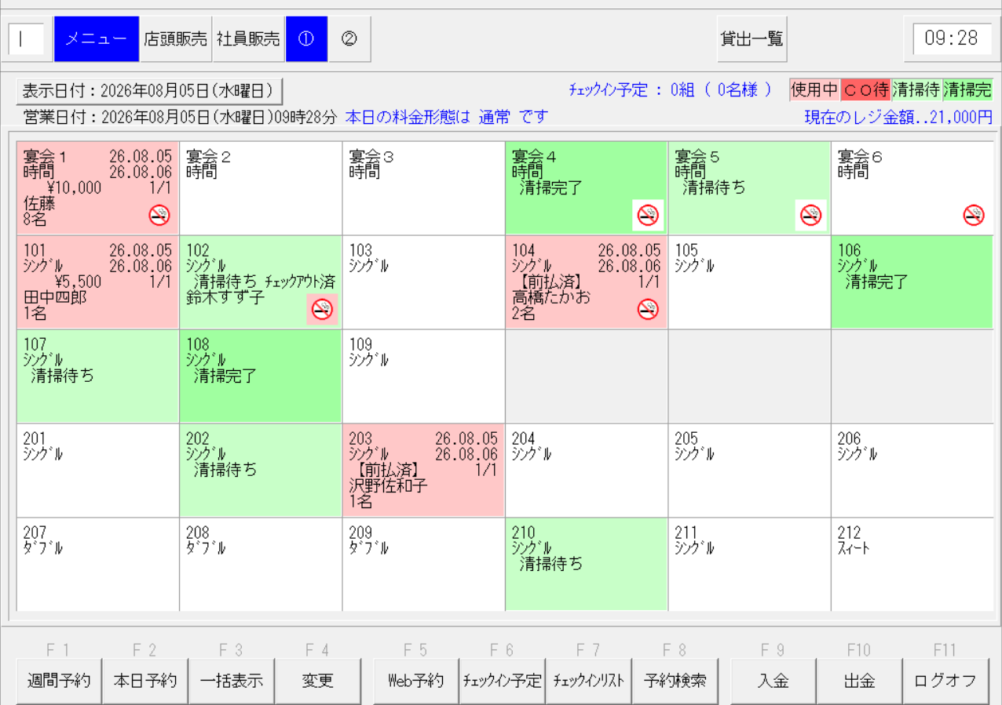Select banquet room 宴会1 occupied by 佐藤
1002x705 pixels.
click(97, 188)
